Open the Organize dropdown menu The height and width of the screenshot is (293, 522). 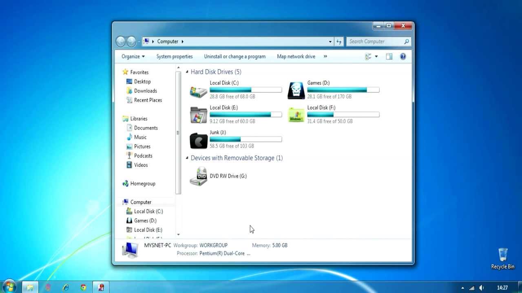click(x=133, y=57)
